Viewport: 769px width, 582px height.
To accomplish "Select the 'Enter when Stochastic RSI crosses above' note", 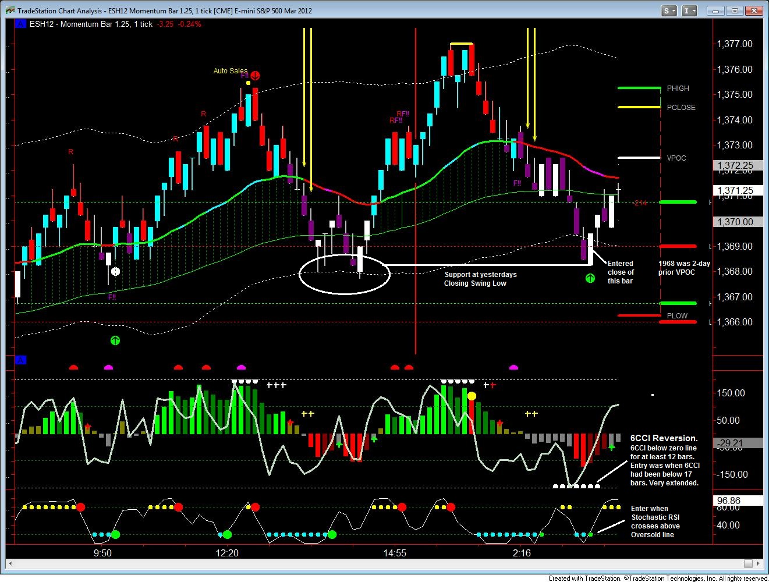I will [655, 517].
